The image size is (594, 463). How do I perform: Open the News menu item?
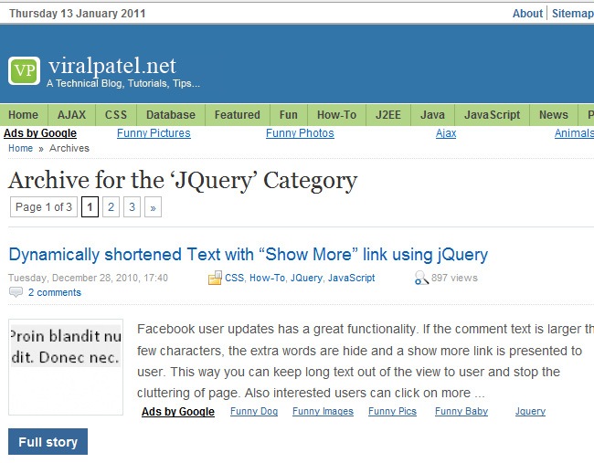pyautogui.click(x=554, y=115)
